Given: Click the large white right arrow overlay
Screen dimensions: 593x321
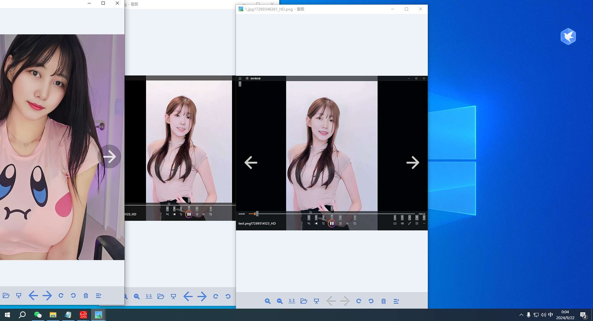Looking at the screenshot, I should (x=413, y=162).
